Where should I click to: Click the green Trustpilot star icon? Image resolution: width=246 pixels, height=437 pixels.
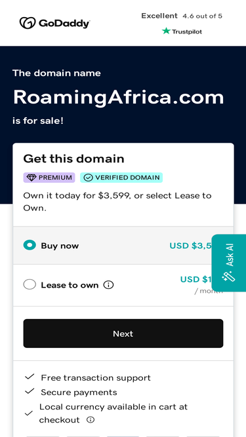[166, 31]
